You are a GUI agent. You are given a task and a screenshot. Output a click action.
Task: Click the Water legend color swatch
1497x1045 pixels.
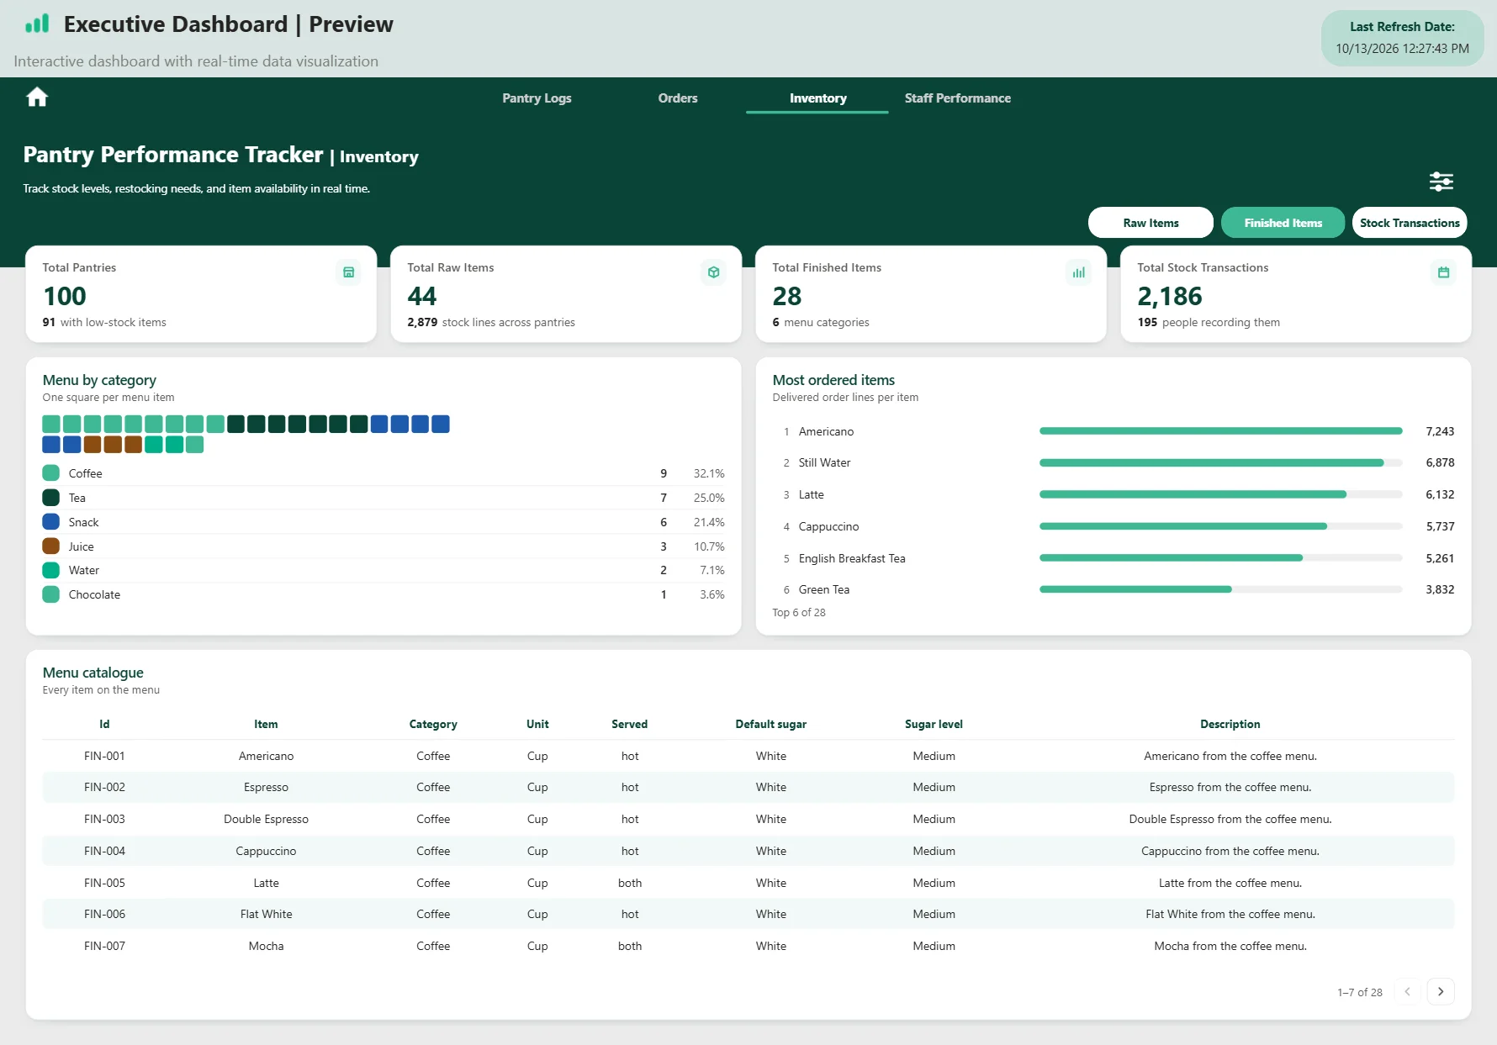click(51, 570)
